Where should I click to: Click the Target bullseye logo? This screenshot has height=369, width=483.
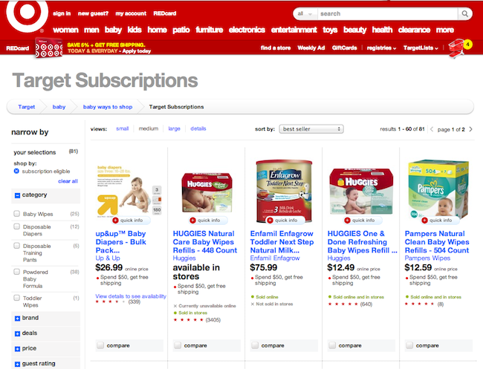[x=27, y=14]
